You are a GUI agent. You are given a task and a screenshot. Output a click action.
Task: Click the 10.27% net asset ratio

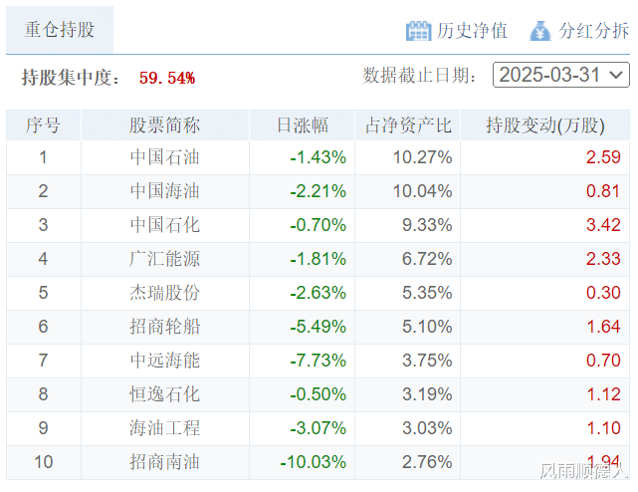click(422, 157)
